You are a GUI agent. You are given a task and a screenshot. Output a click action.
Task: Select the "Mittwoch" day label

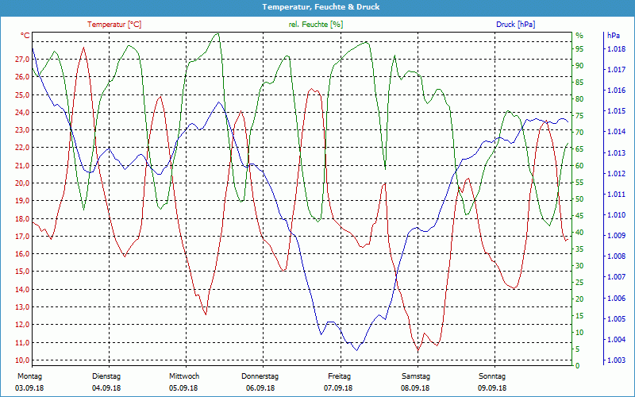click(184, 376)
